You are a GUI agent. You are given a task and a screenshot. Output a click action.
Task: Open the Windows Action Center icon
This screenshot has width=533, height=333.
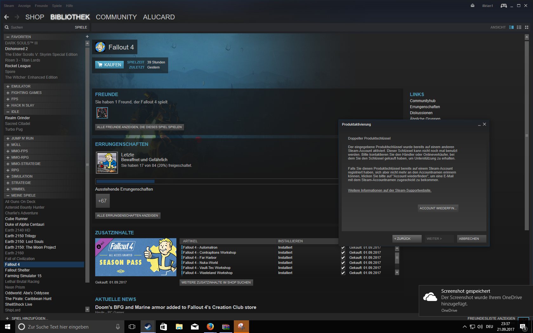coord(523,327)
